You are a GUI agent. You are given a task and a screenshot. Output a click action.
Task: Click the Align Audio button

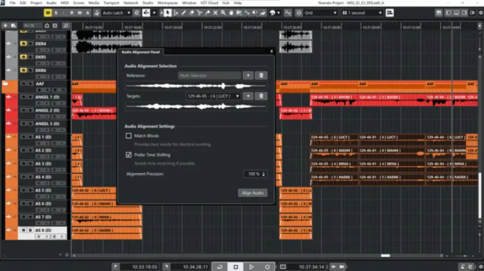click(252, 193)
